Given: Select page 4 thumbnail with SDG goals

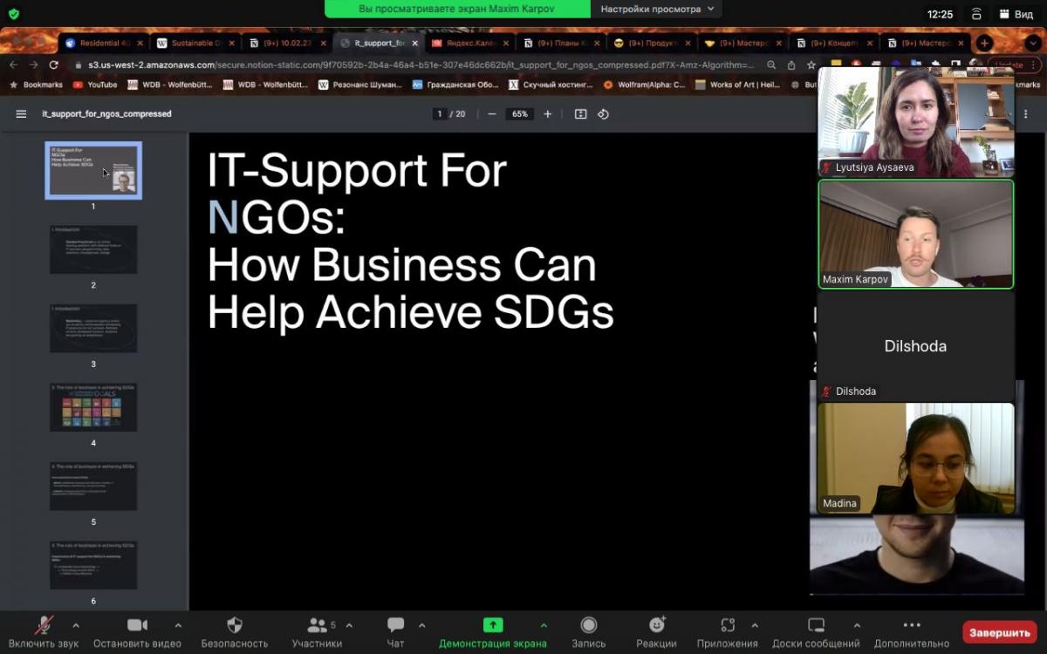Looking at the screenshot, I should [93, 407].
